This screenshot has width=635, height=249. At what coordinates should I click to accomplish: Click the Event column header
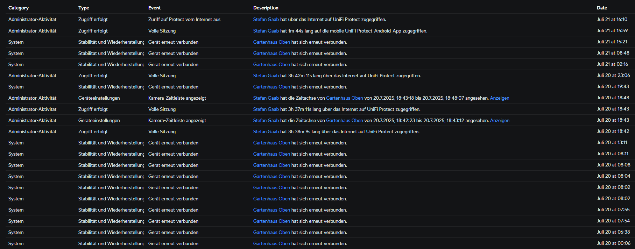click(154, 8)
